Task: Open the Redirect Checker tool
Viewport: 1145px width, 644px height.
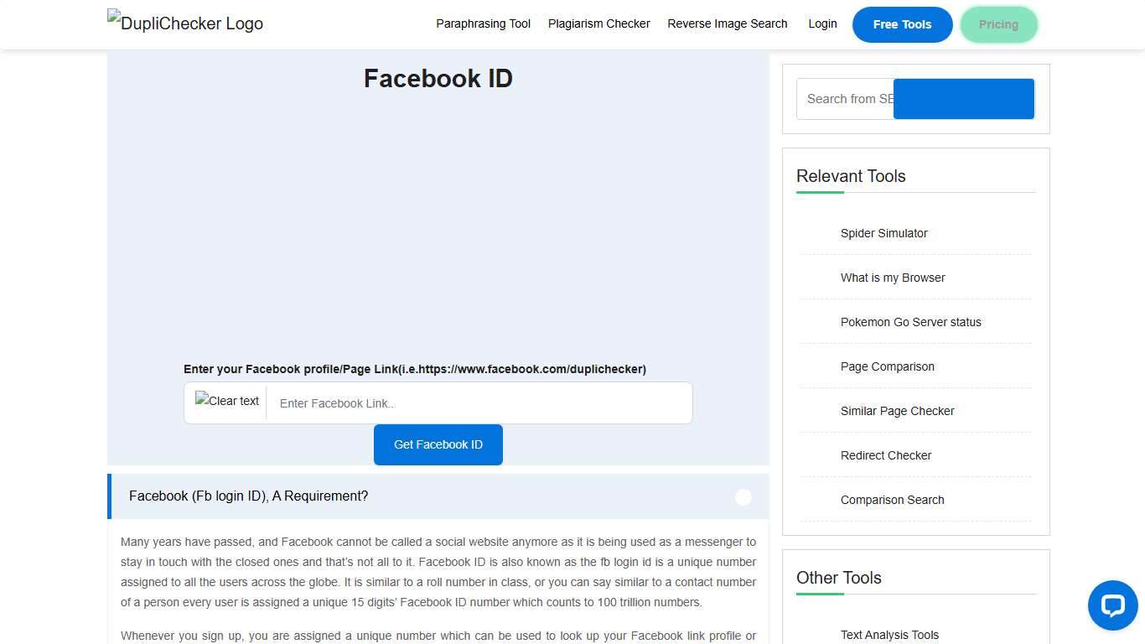Action: tap(885, 455)
